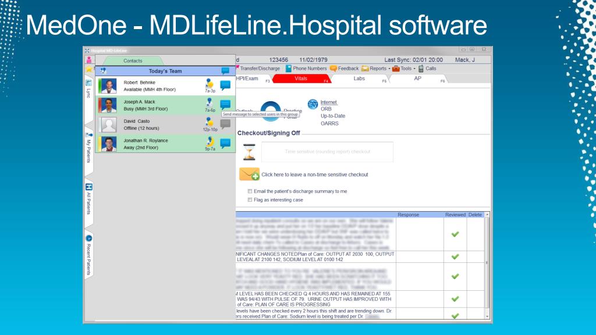Click the blue ring Practice Portal icon
The height and width of the screenshot is (335, 596).
271,111
